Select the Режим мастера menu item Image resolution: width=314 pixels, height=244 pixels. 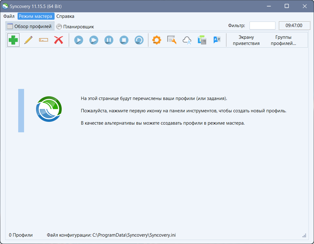click(x=36, y=16)
